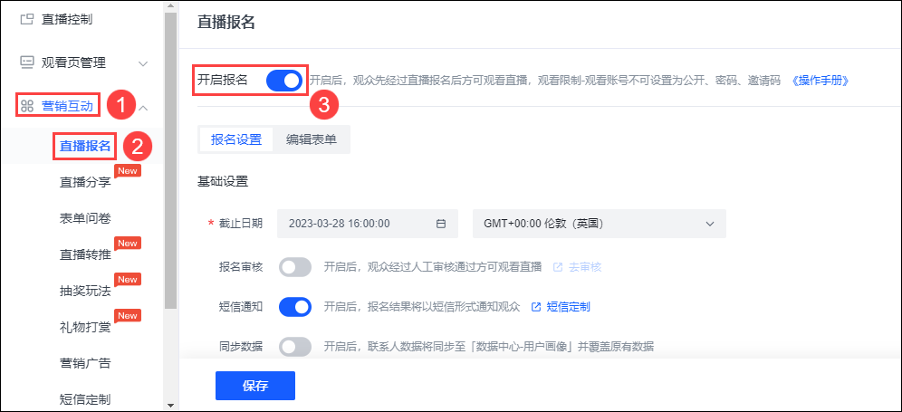Click the 截止日期 date input field
902x412 pixels.
(x=368, y=224)
